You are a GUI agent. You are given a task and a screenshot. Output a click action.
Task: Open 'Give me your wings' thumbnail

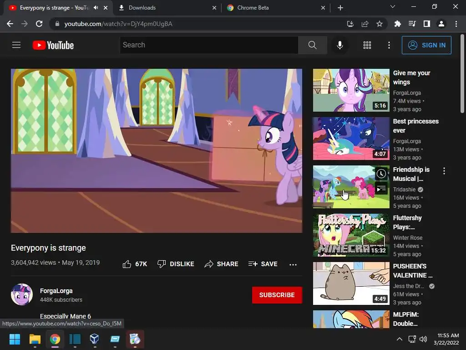click(x=351, y=90)
